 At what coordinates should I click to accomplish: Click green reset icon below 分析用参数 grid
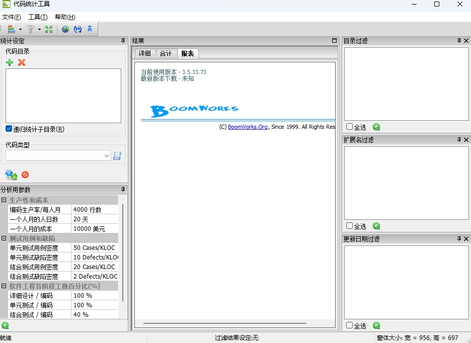point(5,325)
